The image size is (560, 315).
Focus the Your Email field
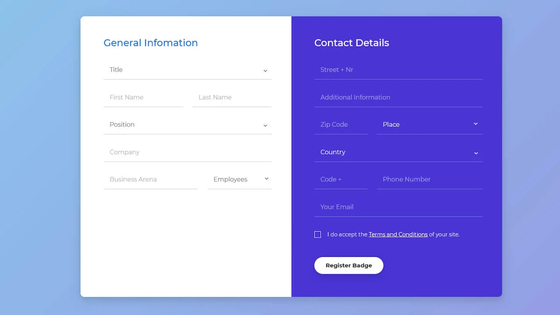coord(399,207)
